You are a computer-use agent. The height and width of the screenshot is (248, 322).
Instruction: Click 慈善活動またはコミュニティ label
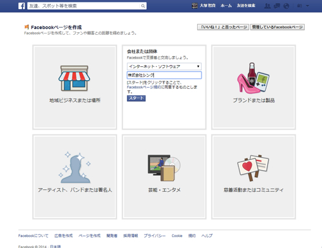(x=254, y=190)
